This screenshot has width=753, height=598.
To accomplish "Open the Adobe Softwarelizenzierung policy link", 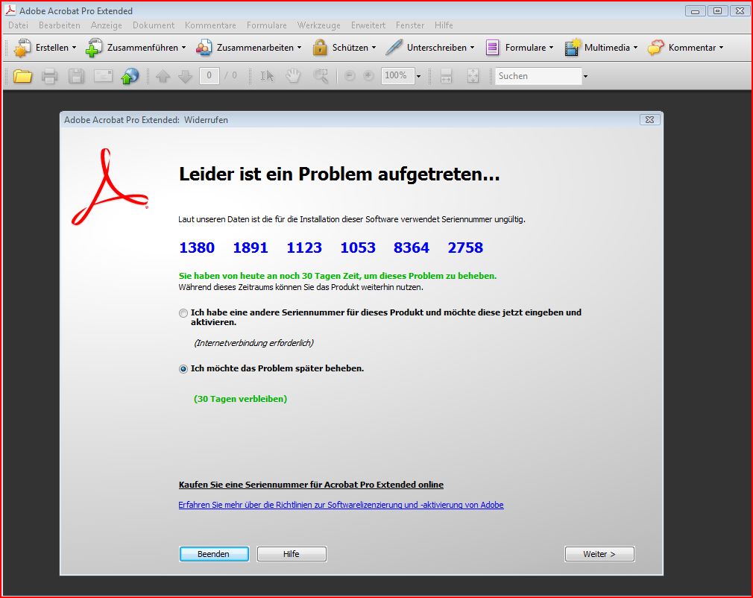I will coord(341,505).
